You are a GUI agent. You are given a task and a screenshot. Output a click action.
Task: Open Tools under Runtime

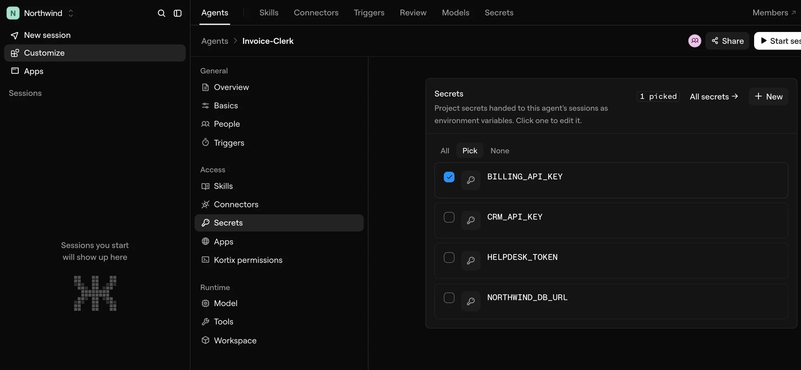(x=279, y=322)
